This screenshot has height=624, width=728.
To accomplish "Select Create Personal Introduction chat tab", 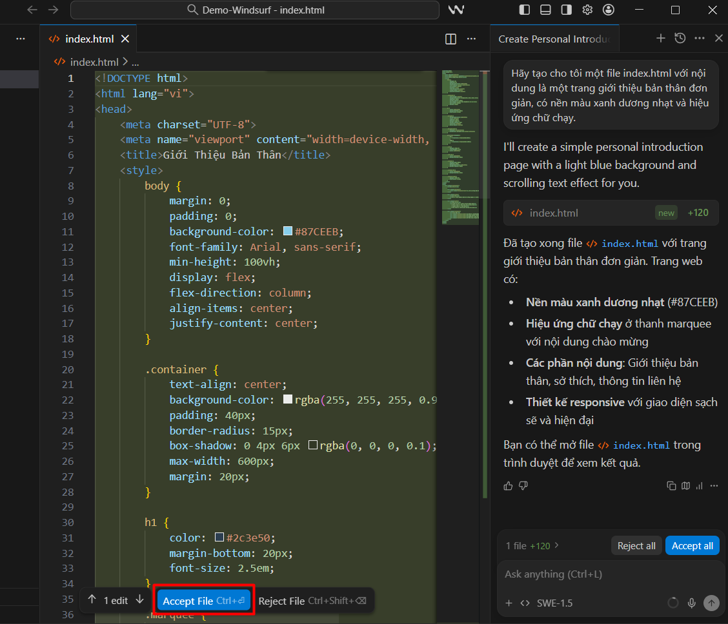I will coord(554,39).
